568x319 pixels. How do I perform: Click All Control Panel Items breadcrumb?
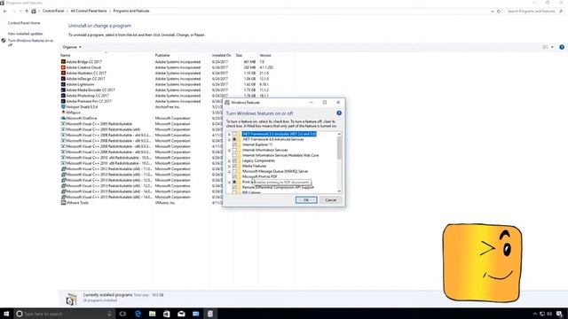pos(89,12)
